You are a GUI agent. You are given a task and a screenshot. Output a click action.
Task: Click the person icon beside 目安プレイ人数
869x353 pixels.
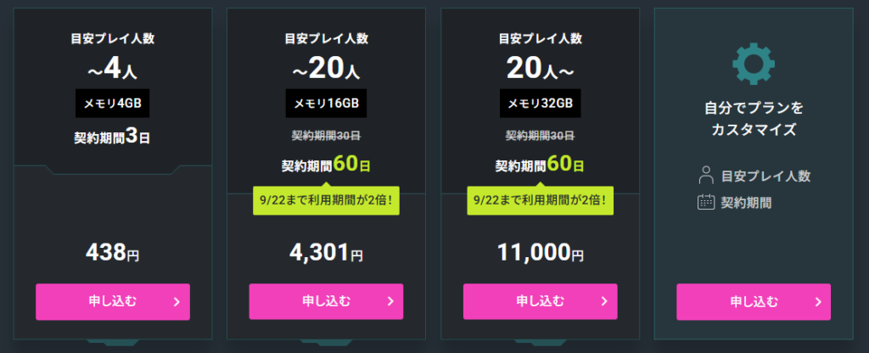[705, 175]
